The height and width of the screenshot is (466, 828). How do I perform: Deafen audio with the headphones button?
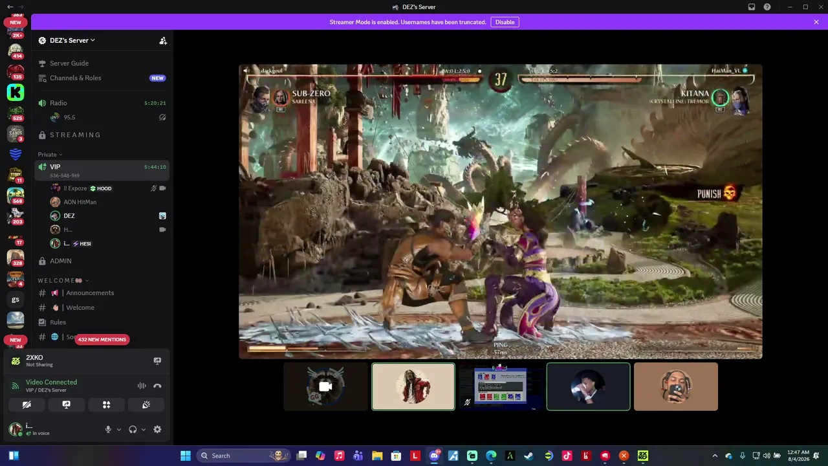[133, 429]
